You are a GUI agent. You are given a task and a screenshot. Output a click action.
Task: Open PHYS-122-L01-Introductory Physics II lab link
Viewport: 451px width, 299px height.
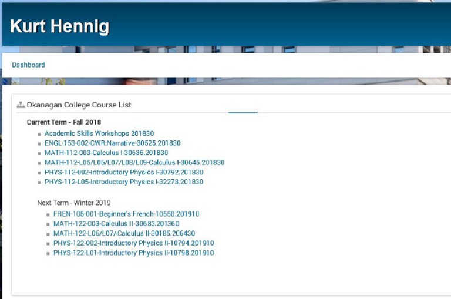pyautogui.click(x=133, y=253)
